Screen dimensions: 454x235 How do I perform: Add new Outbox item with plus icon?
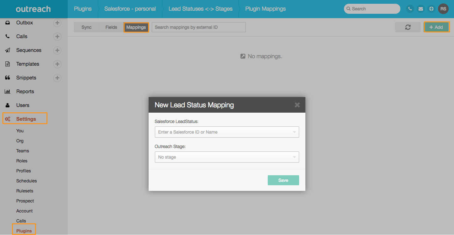[57, 23]
